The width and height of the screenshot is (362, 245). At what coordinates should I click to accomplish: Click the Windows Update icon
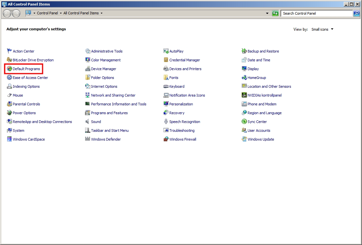point(244,139)
